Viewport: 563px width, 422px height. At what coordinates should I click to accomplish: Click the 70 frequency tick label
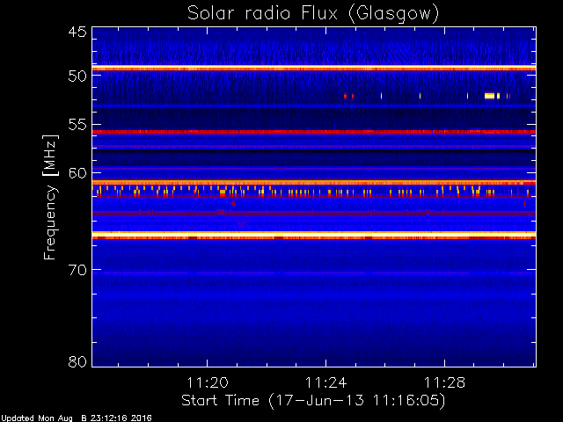[77, 270]
